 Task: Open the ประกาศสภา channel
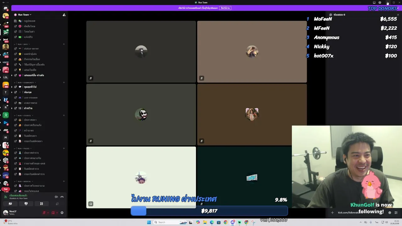[x=39, y=120]
